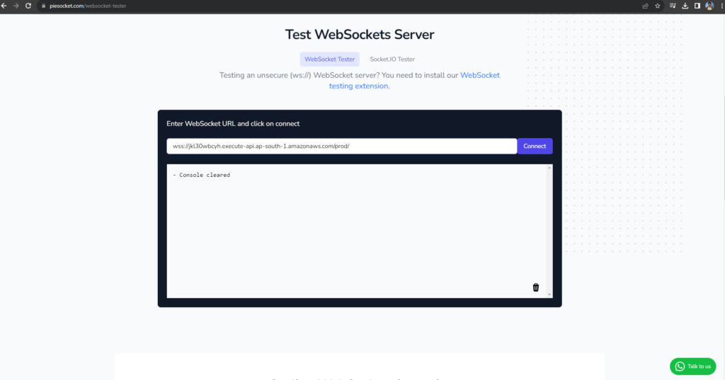Click inside the WebSocket URL field
Viewport: 725px width, 380px height.
[342, 146]
